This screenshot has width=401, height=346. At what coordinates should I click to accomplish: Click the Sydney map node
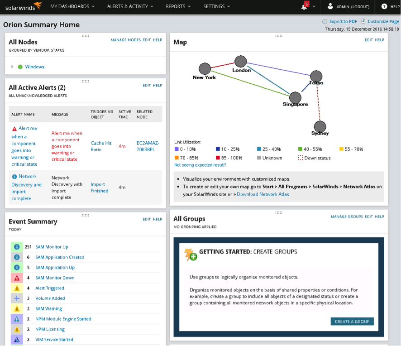pos(320,126)
